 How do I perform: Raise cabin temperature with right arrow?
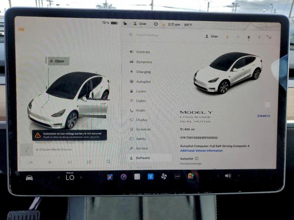(x=81, y=177)
